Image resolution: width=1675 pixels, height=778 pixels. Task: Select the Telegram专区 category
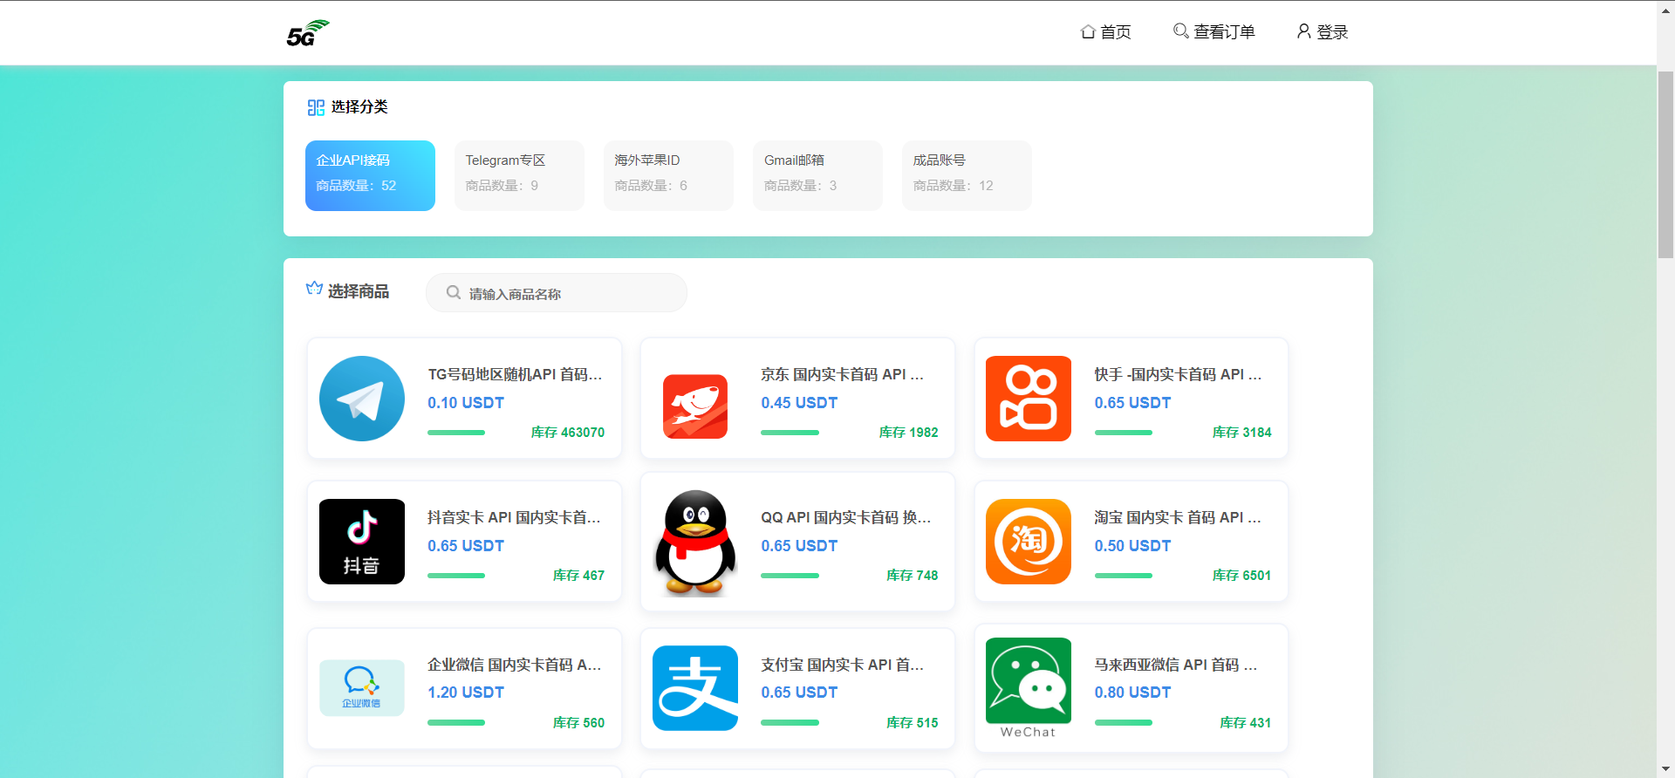point(519,175)
